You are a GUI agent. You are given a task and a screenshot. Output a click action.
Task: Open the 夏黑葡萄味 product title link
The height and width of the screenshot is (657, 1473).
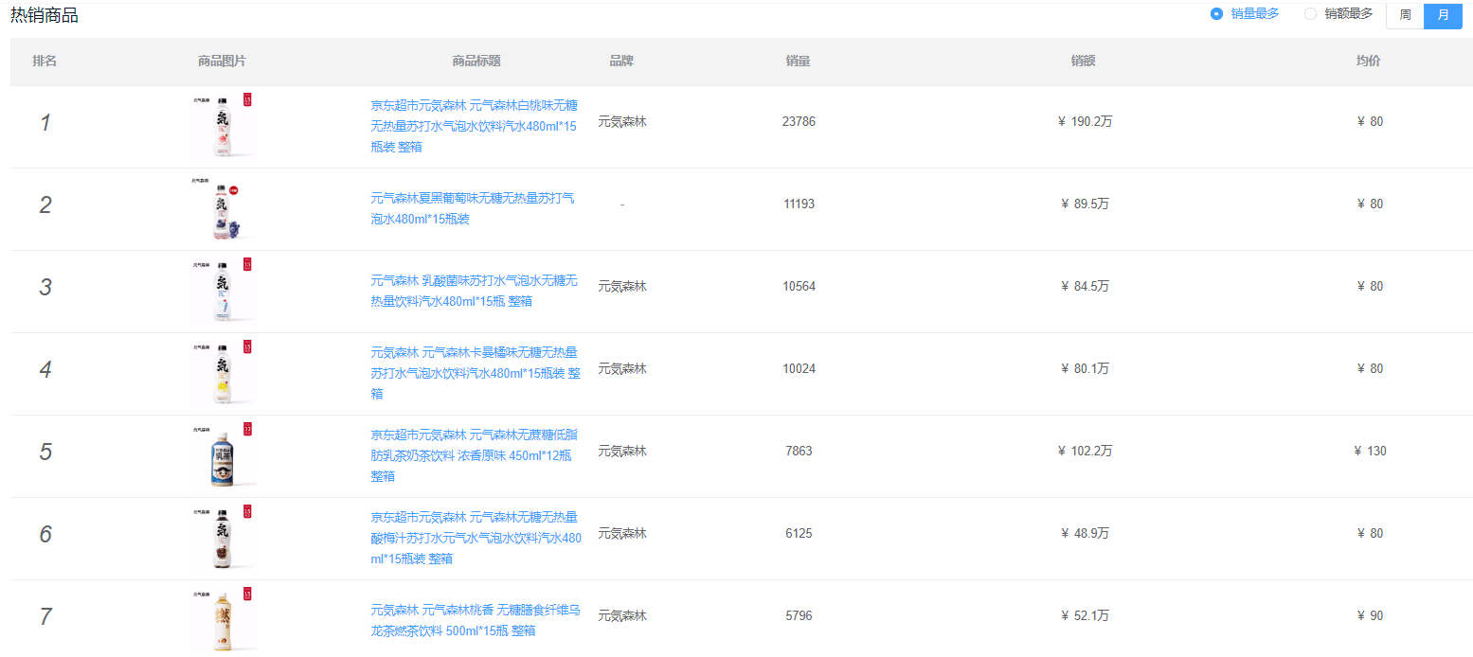pyautogui.click(x=472, y=208)
